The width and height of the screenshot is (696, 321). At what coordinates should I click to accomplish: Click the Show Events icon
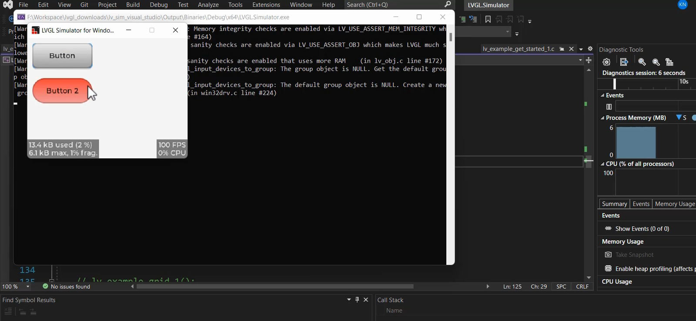608,228
